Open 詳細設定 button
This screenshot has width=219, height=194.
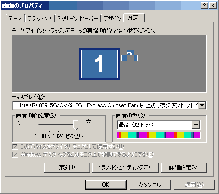(184, 167)
